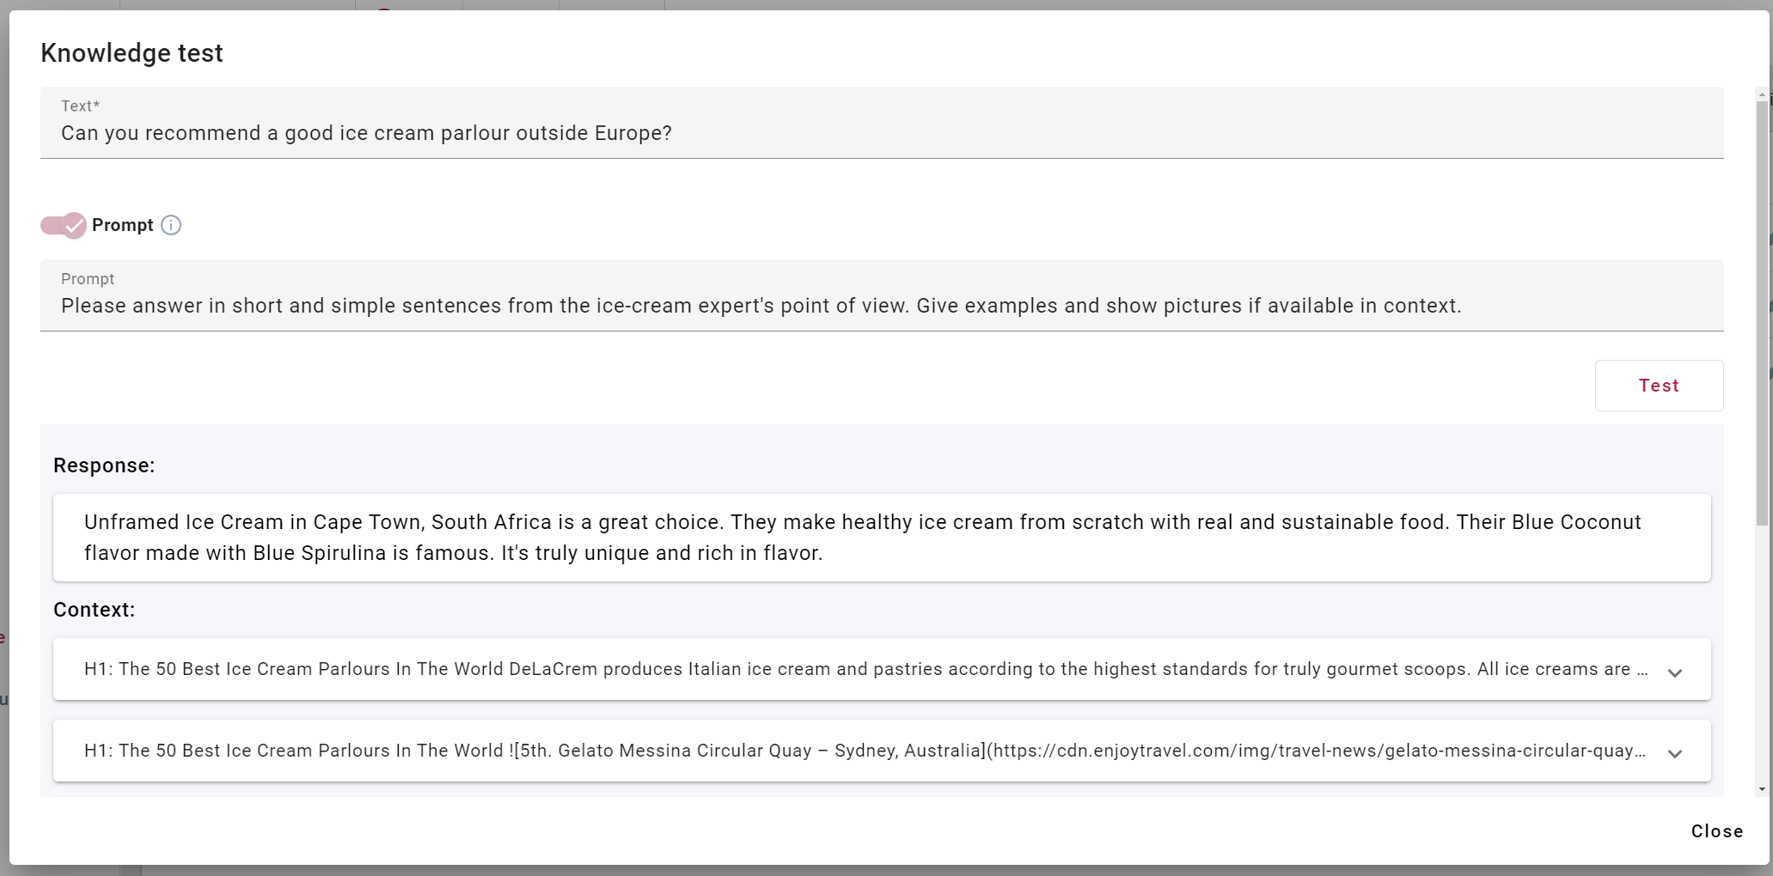Click the Response: label
1773x876 pixels.
(x=104, y=465)
